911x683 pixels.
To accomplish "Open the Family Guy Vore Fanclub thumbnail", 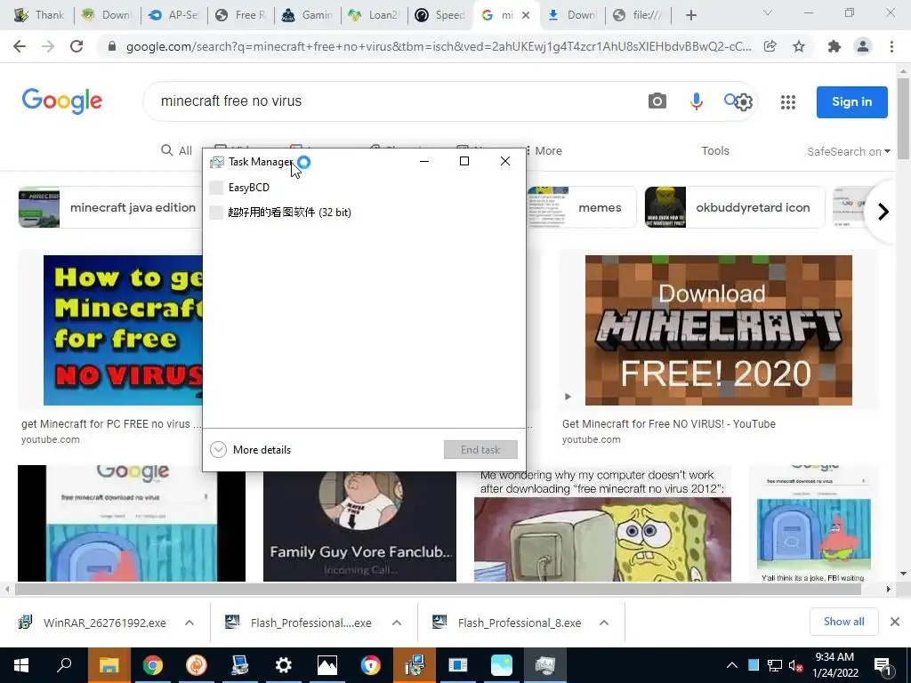I will (x=359, y=526).
